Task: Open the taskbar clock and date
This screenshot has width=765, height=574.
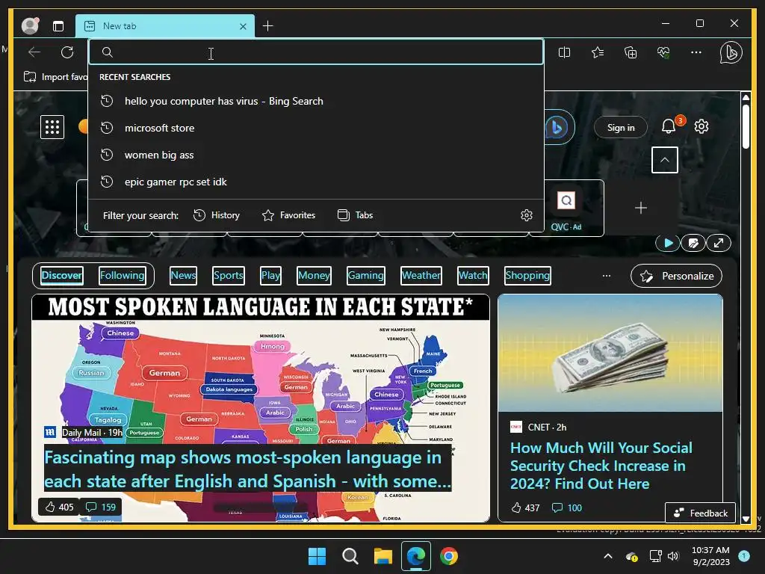Action: click(x=710, y=556)
